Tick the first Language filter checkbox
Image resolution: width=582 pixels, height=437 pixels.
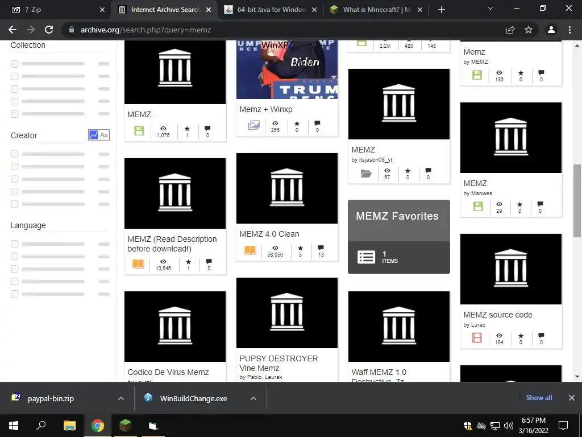click(x=14, y=244)
